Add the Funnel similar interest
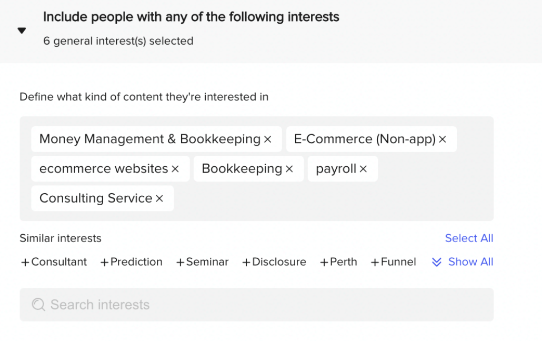Image resolution: width=542 pixels, height=341 pixels. pyautogui.click(x=393, y=262)
